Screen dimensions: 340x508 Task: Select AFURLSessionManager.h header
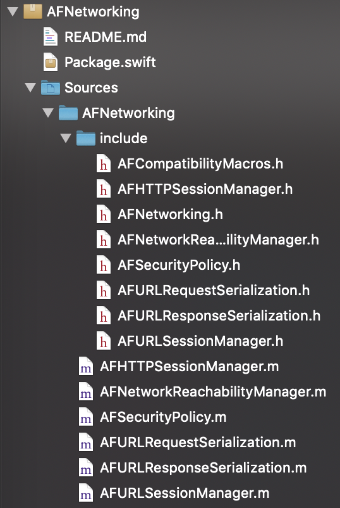click(200, 341)
